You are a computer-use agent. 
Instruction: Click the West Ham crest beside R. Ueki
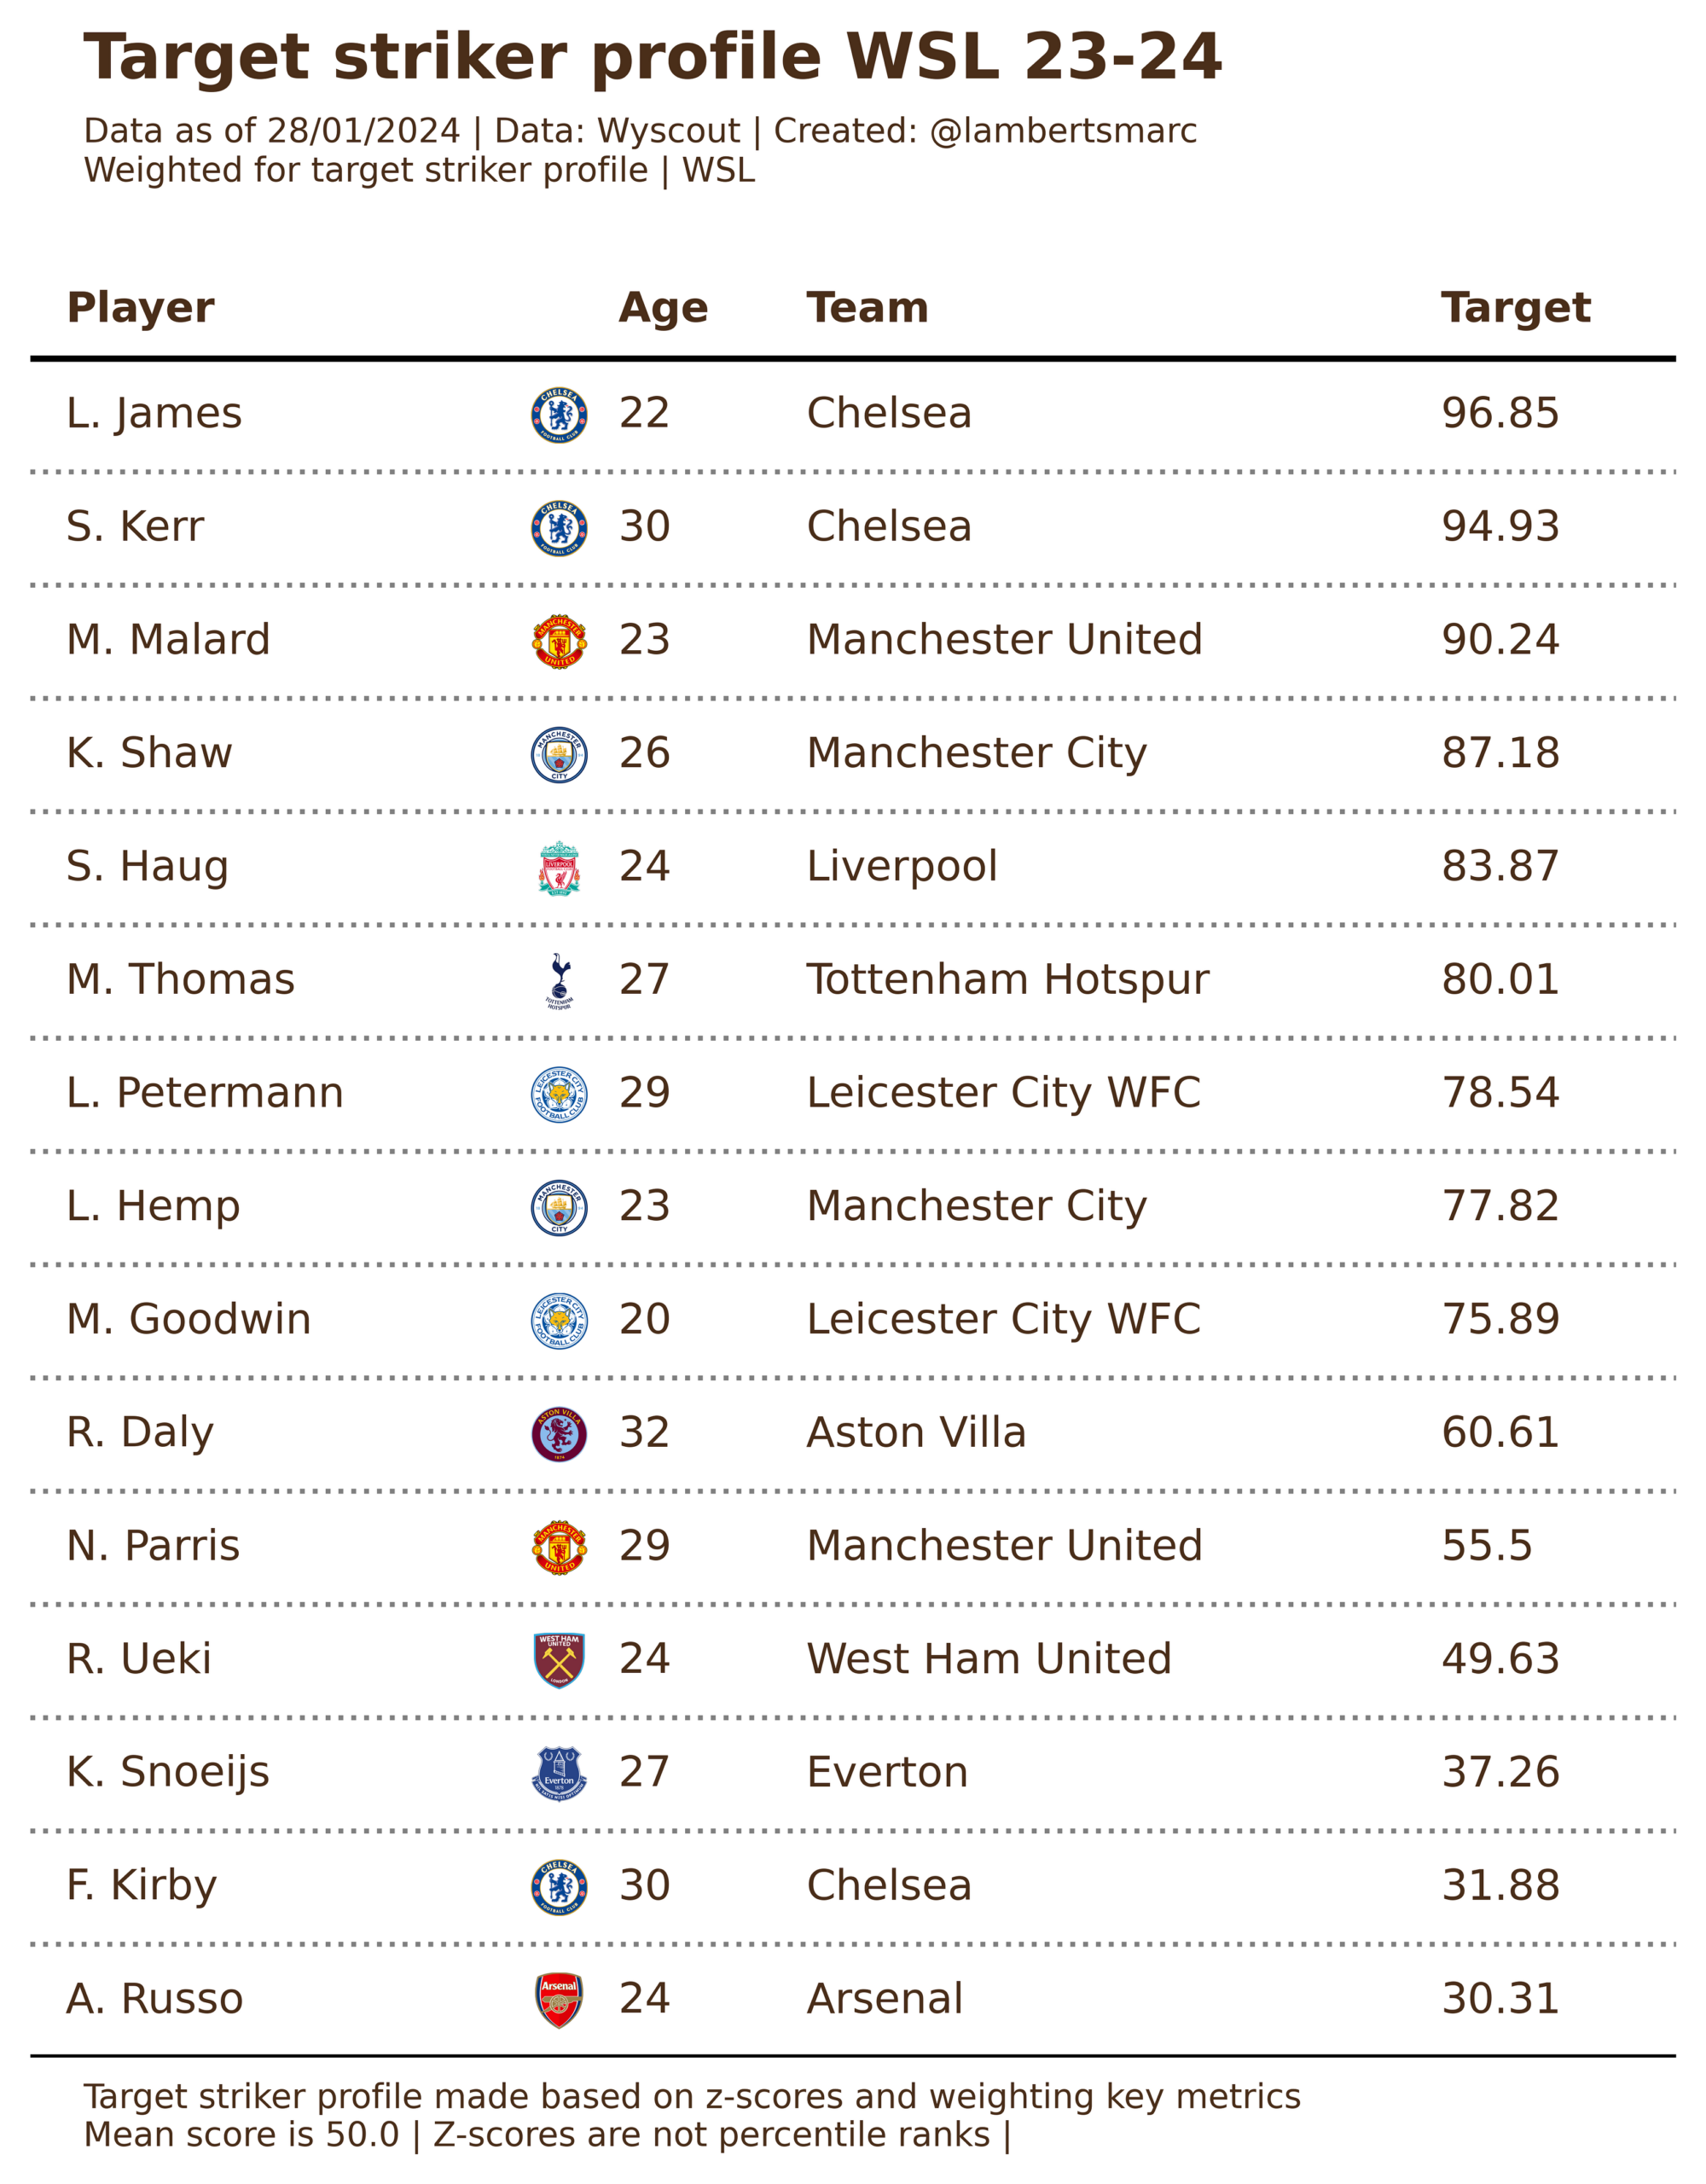559,1660
